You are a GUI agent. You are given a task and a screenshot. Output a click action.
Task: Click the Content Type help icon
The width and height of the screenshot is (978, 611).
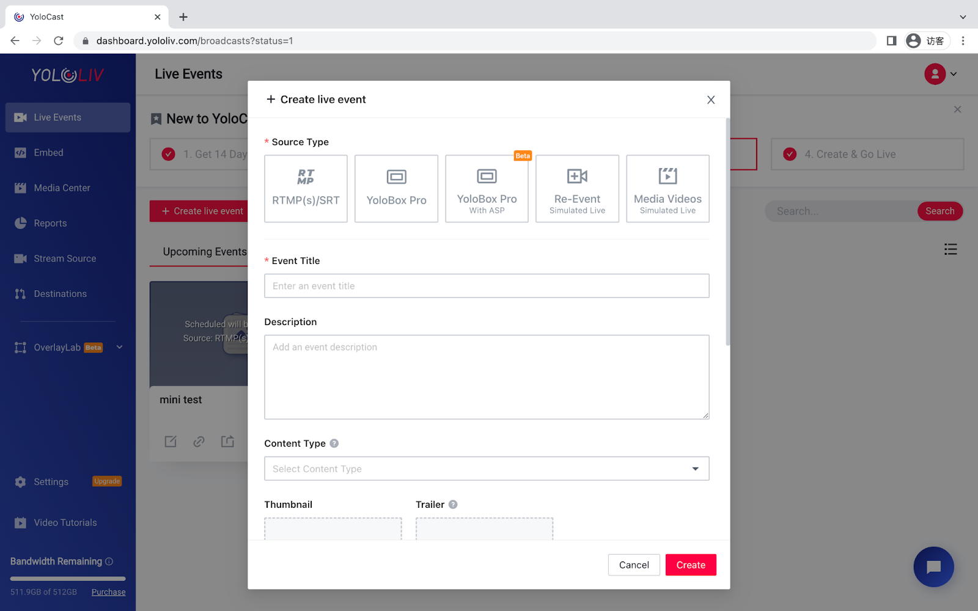334,444
